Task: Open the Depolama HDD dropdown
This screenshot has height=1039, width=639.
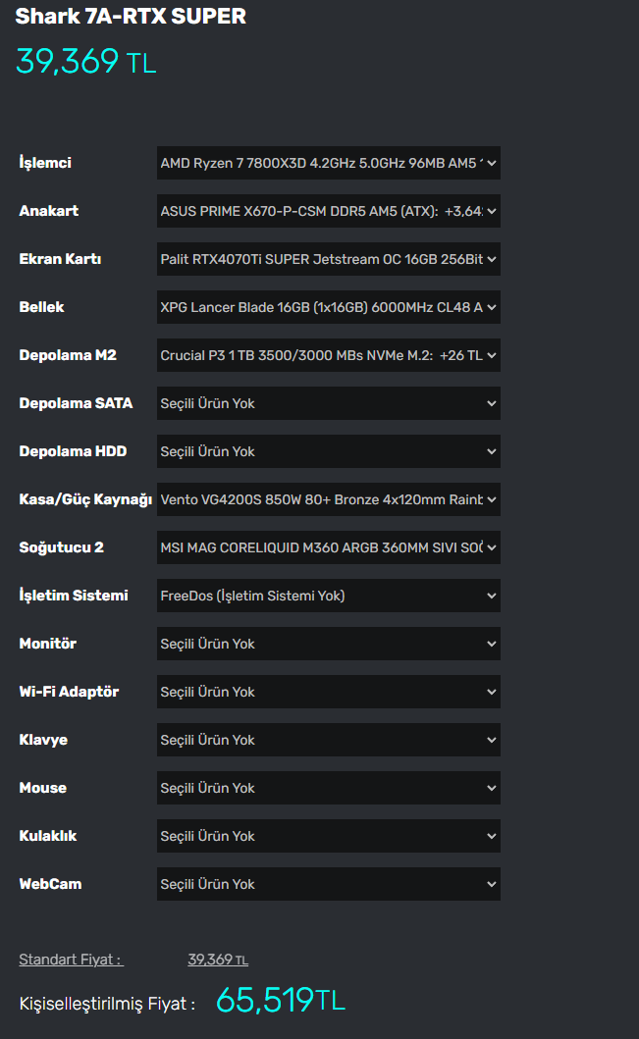Action: 328,451
